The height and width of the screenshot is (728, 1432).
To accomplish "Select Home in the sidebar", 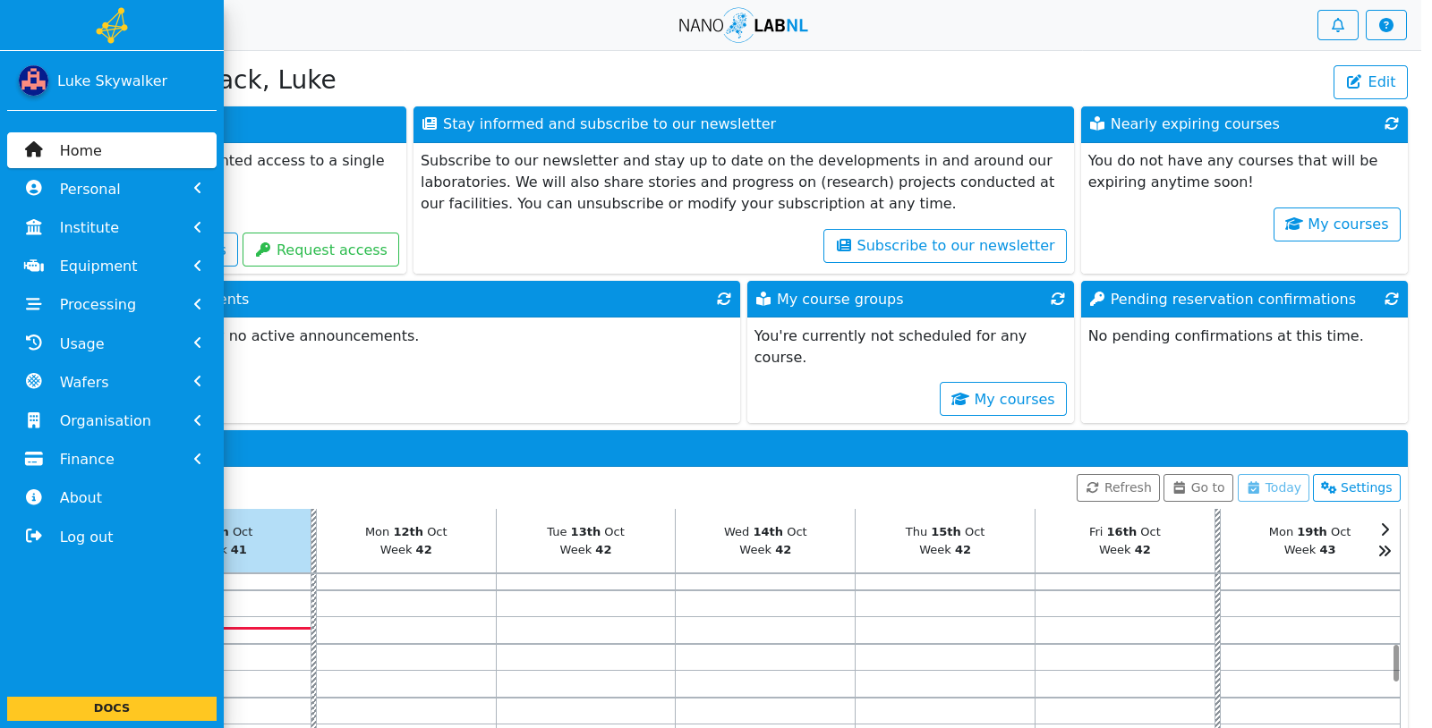I will [x=112, y=150].
